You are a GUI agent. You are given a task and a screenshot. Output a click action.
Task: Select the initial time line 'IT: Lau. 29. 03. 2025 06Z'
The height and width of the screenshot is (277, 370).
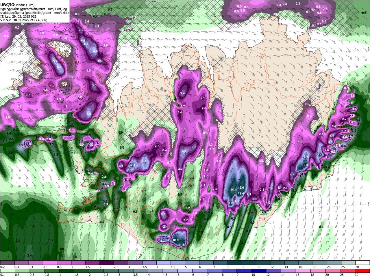(x=19, y=16)
